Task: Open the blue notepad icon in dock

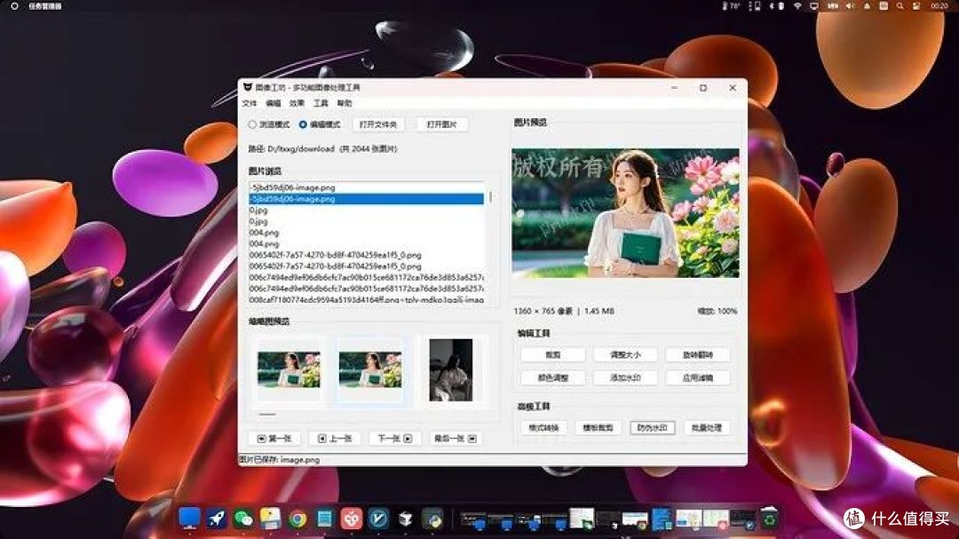Action: click(324, 519)
